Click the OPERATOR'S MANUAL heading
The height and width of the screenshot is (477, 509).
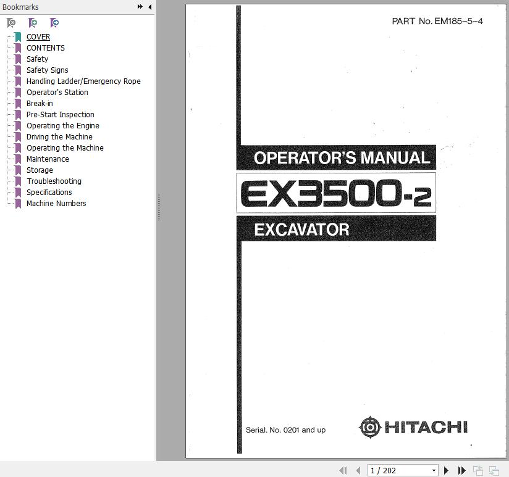pyautogui.click(x=342, y=157)
